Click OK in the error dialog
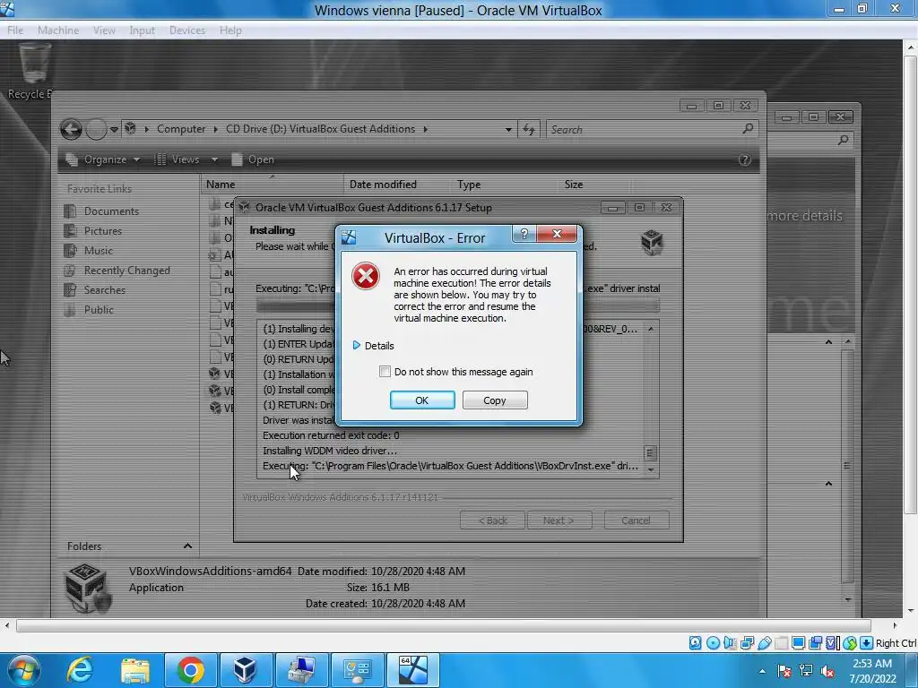This screenshot has width=918, height=688. tap(422, 400)
